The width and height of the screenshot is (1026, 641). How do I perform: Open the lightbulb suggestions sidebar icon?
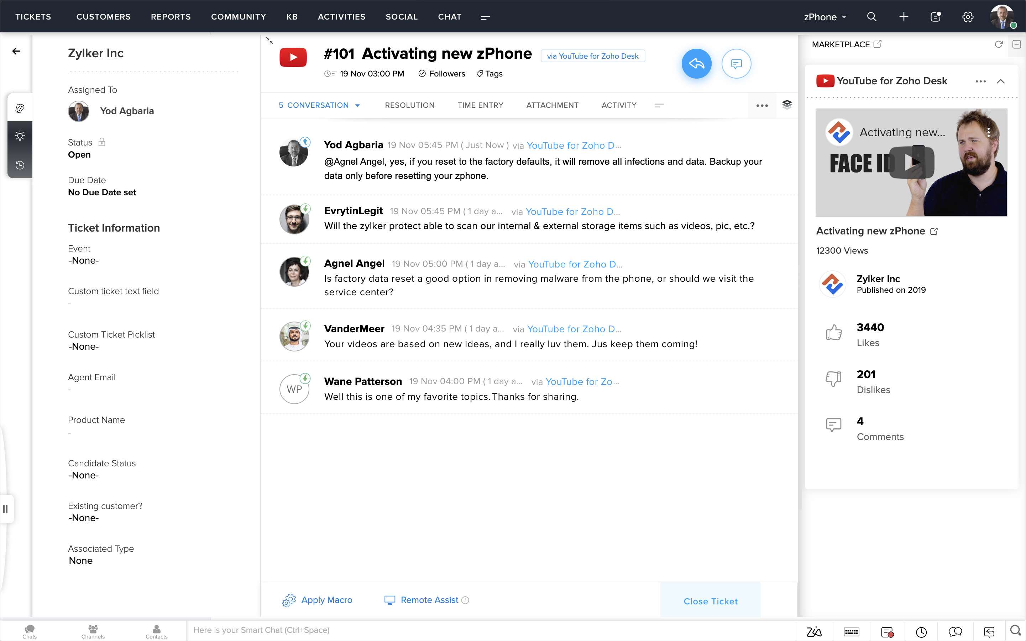[20, 136]
